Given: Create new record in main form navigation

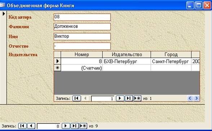Looking at the screenshot, I should coord(83,126).
